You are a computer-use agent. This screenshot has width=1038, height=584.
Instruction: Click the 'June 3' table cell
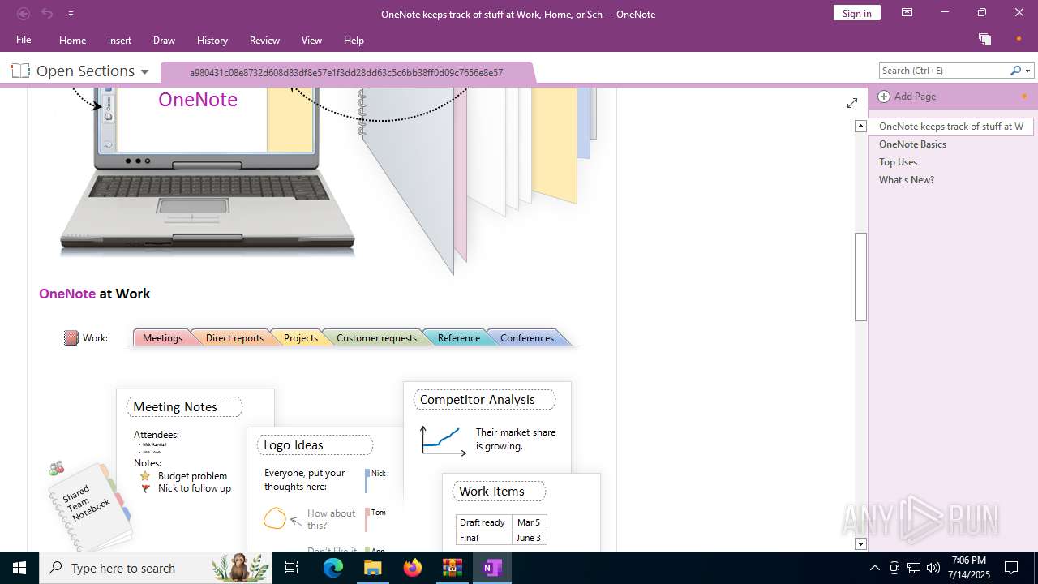pyautogui.click(x=530, y=538)
